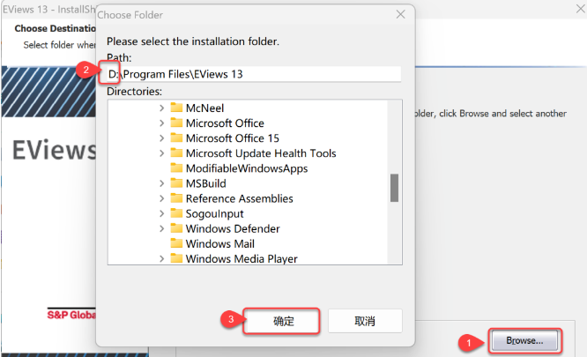Select the Windows Media Player folder name

(241, 258)
